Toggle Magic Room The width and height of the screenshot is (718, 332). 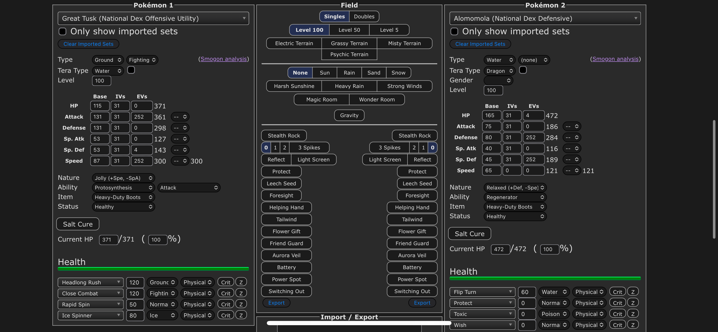click(322, 100)
